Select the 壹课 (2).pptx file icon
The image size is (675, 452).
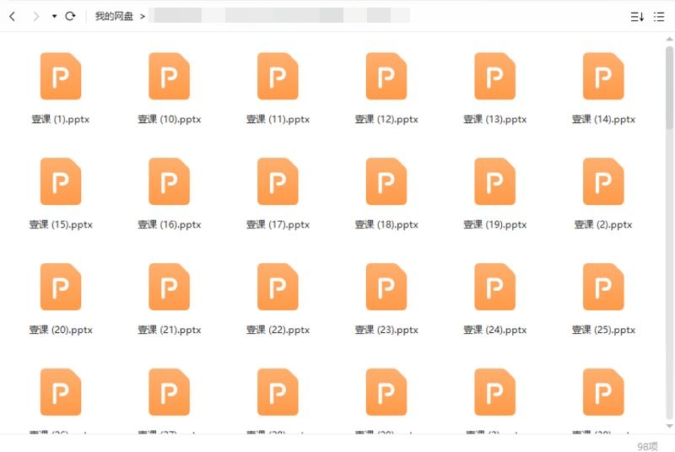(x=603, y=181)
